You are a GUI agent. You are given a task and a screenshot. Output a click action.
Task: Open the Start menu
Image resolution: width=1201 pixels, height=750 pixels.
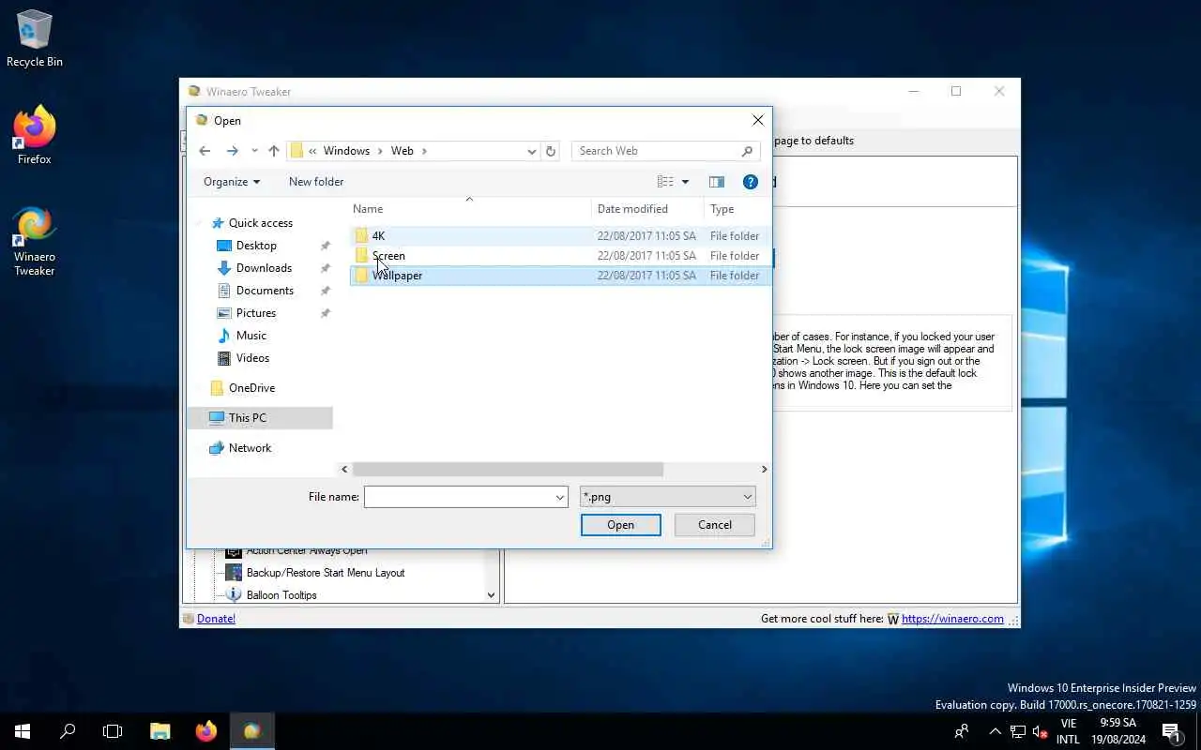[x=23, y=731]
